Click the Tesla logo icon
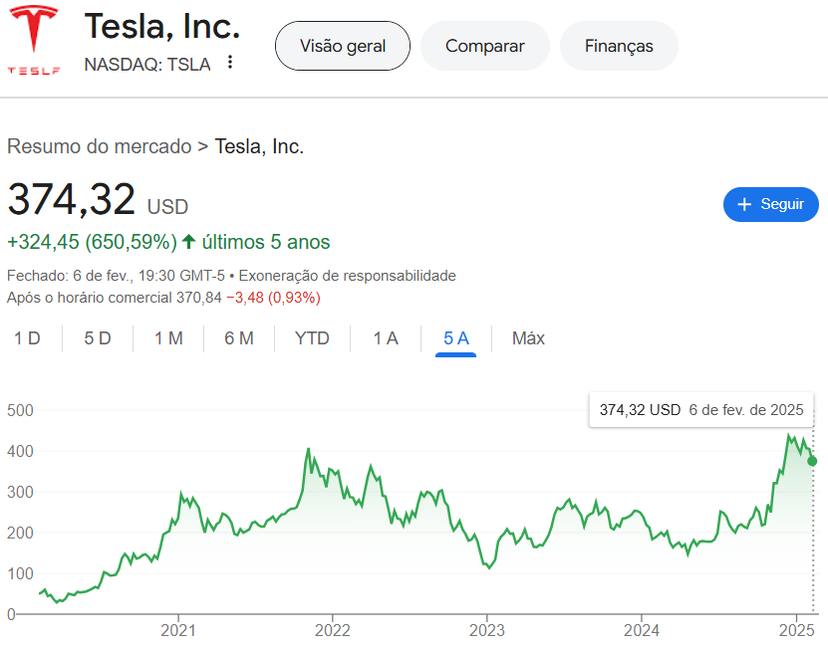This screenshot has height=650, width=828. point(34,40)
